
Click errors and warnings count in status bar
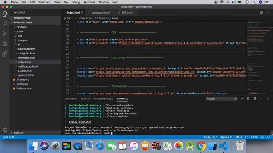8,137
